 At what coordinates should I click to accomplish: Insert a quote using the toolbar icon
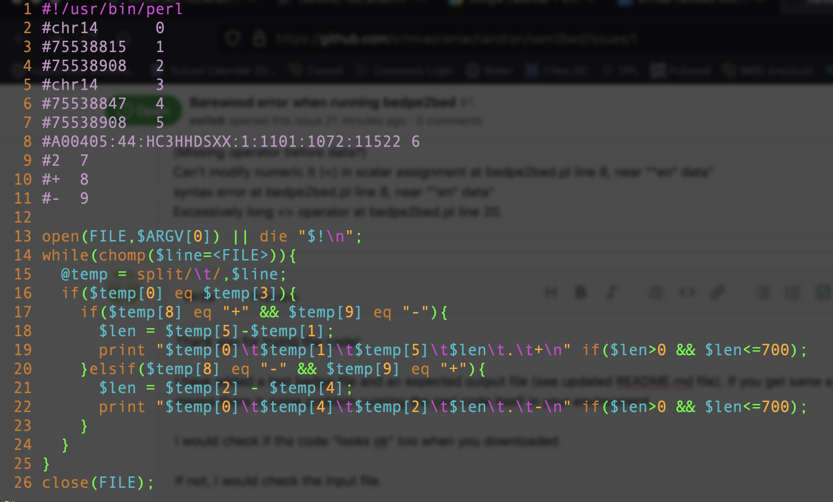click(x=656, y=293)
